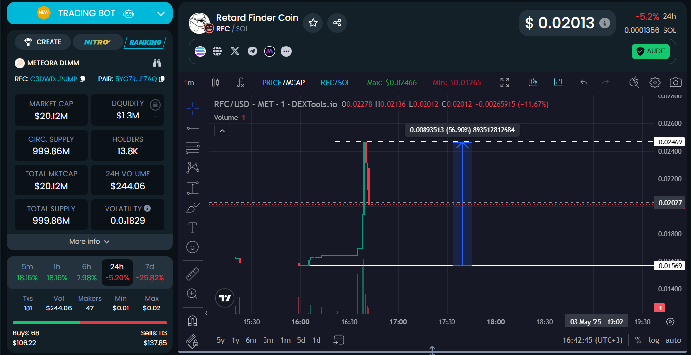Image resolution: width=691 pixels, height=355 pixels.
Task: Switch chart pair via RFC/SOL toggle
Action: pos(336,82)
